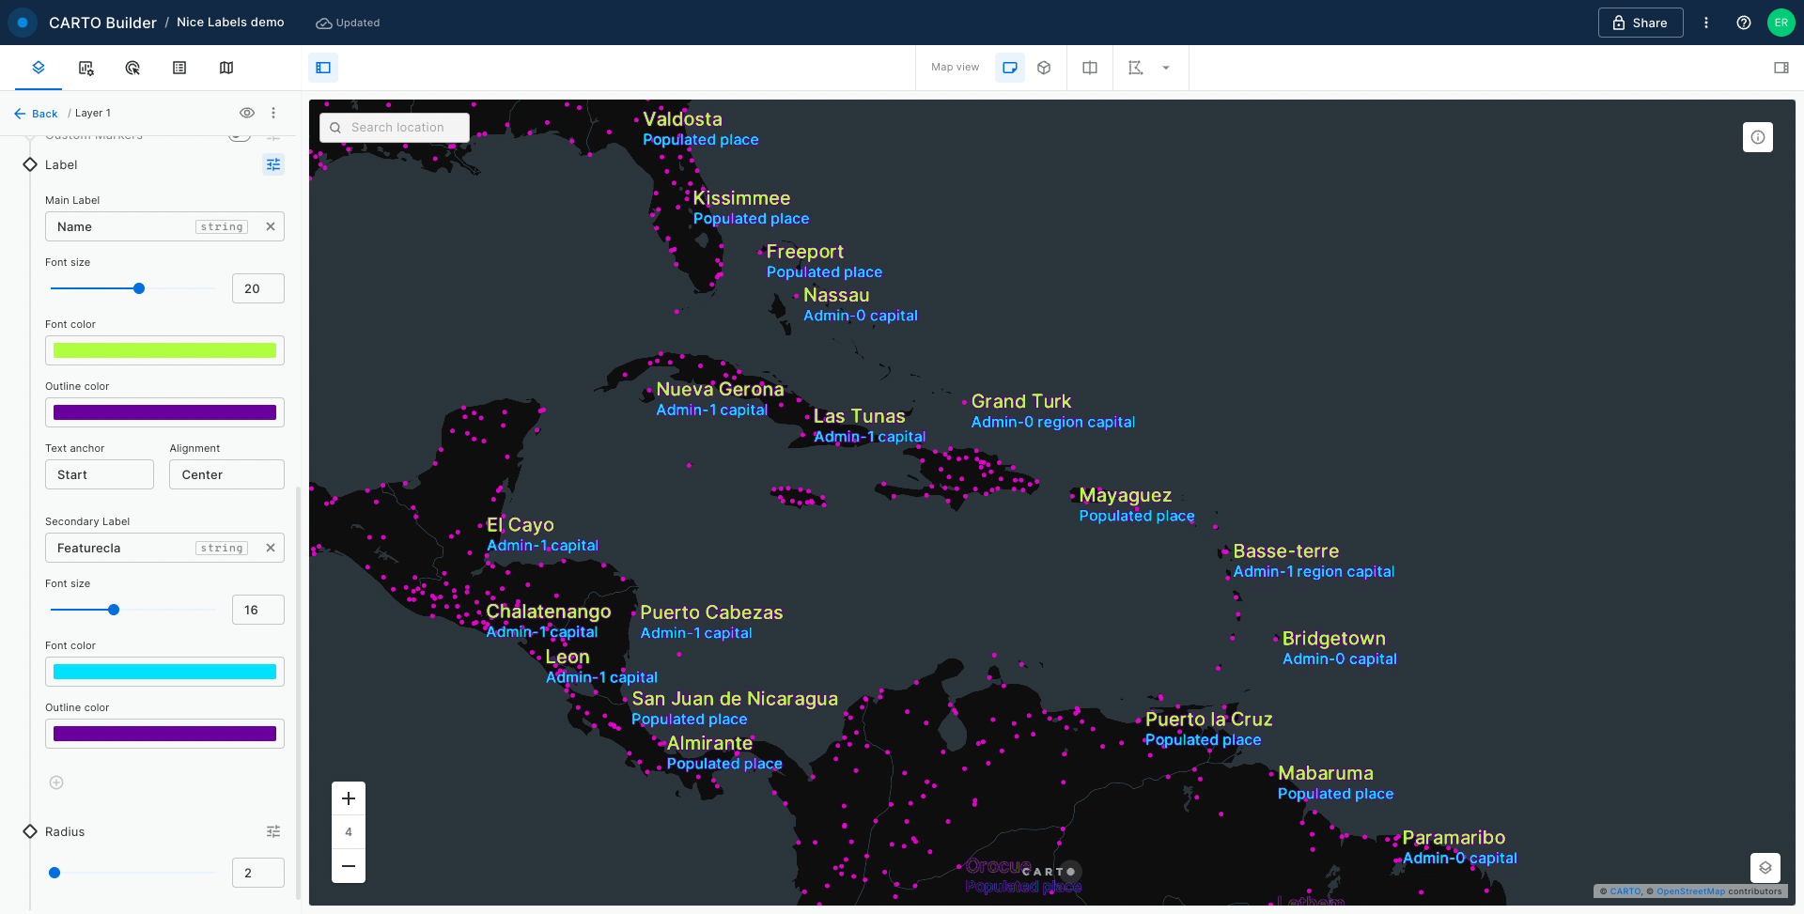Click the zoom in plus button
Image resolution: width=1804 pixels, height=914 pixels.
[x=349, y=798]
